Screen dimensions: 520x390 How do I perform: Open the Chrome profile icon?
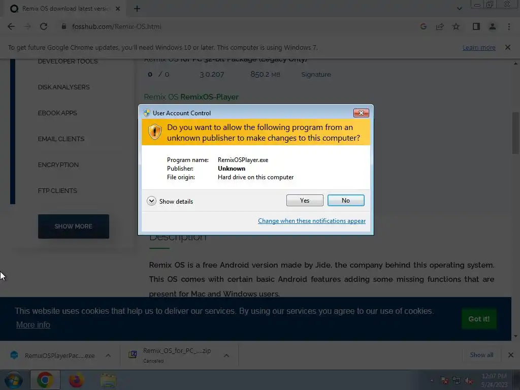pyautogui.click(x=493, y=26)
